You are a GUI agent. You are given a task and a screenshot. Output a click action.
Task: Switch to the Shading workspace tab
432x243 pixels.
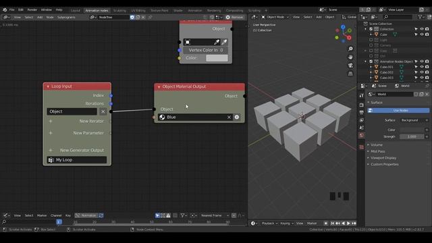click(178, 11)
